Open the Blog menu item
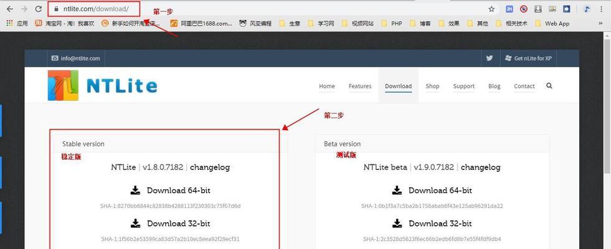Viewport: 611px width, 249px height. [494, 86]
